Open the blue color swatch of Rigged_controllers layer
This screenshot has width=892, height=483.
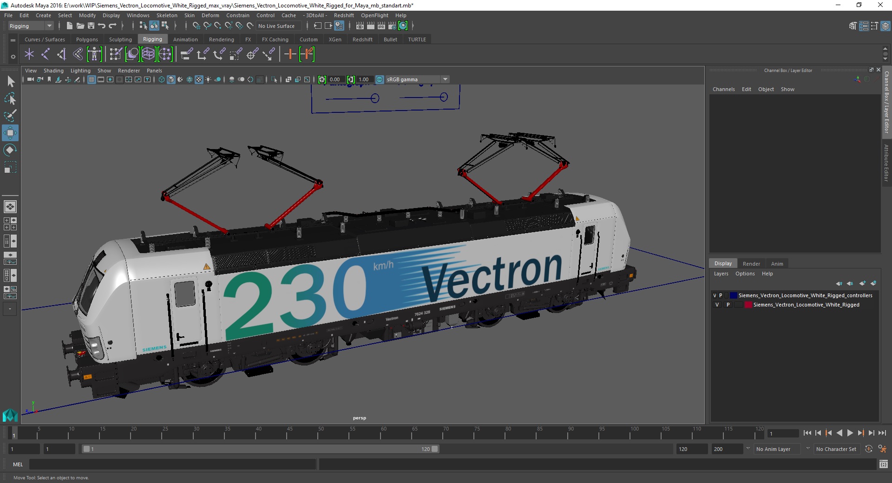(x=734, y=295)
